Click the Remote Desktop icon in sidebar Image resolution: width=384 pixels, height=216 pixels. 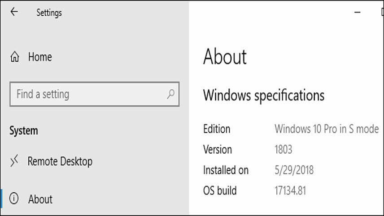[x=14, y=161]
